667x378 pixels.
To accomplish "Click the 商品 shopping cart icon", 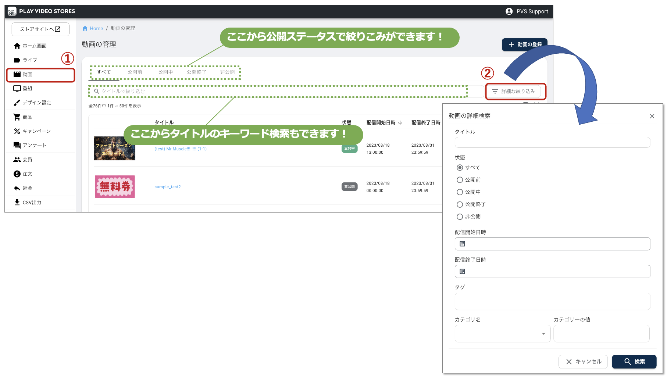I will click(17, 117).
